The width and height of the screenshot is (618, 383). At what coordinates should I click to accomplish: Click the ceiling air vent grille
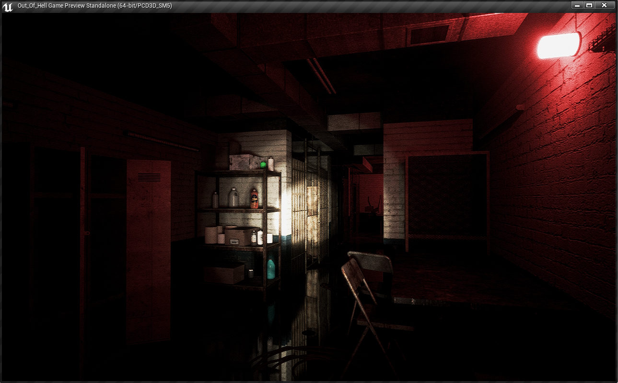tap(428, 34)
